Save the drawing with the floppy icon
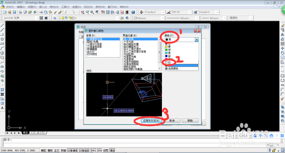Viewport: 285px width, 153px height. (14, 12)
